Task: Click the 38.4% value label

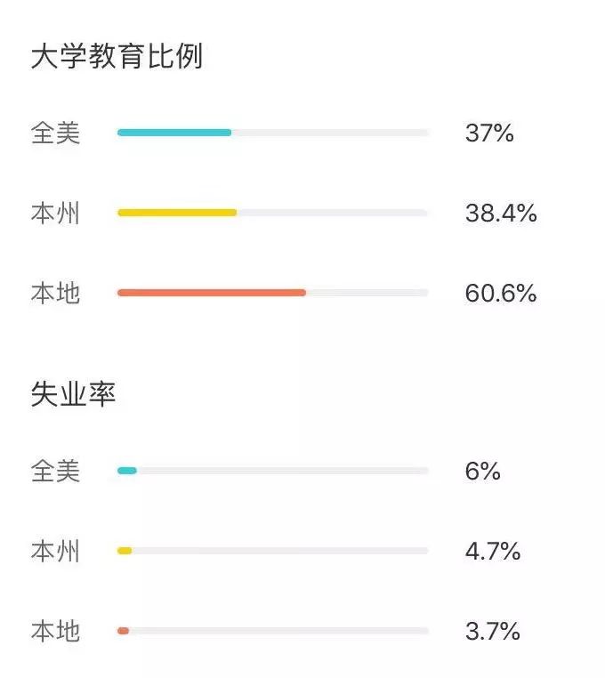Action: (x=501, y=214)
